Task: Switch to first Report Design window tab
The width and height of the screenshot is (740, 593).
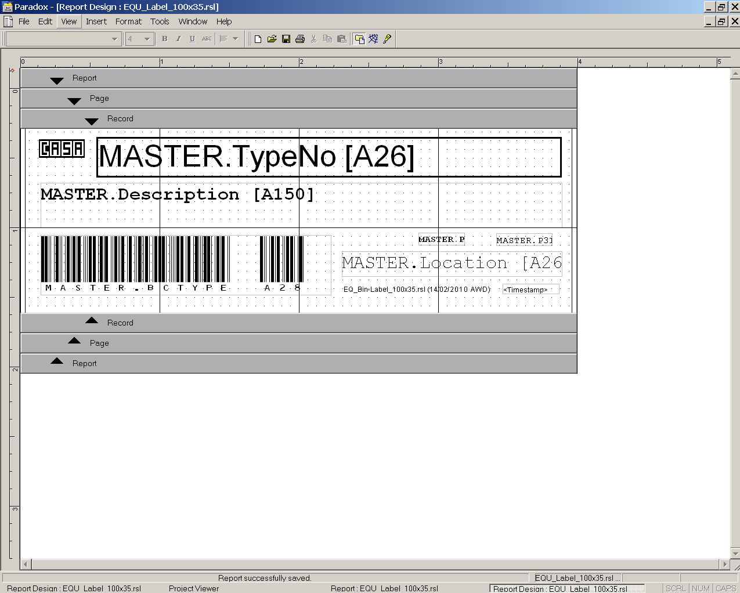Action: click(74, 588)
